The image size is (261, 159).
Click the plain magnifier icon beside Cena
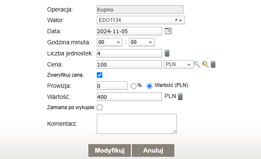[197, 64]
